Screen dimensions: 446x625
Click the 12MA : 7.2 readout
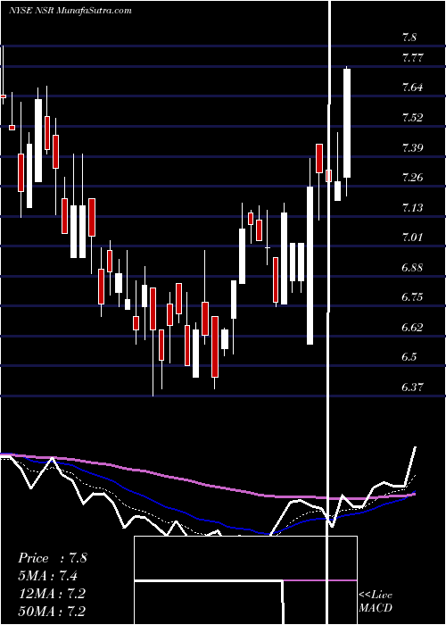52,594
